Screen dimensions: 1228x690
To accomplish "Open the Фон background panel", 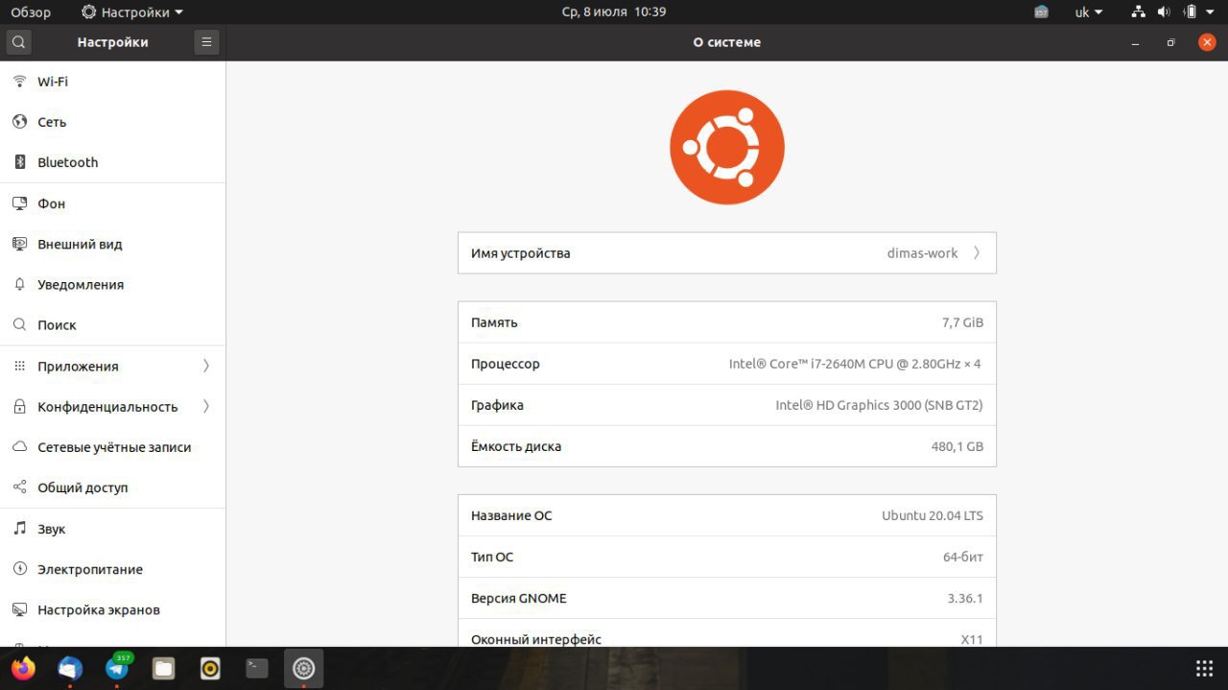I will (x=113, y=203).
